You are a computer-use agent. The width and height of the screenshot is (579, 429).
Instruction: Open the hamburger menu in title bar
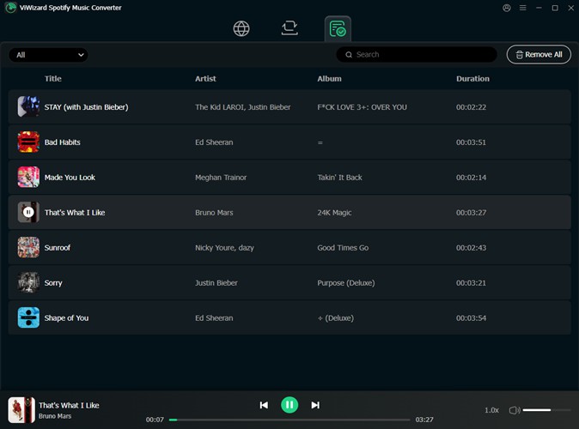click(x=522, y=8)
